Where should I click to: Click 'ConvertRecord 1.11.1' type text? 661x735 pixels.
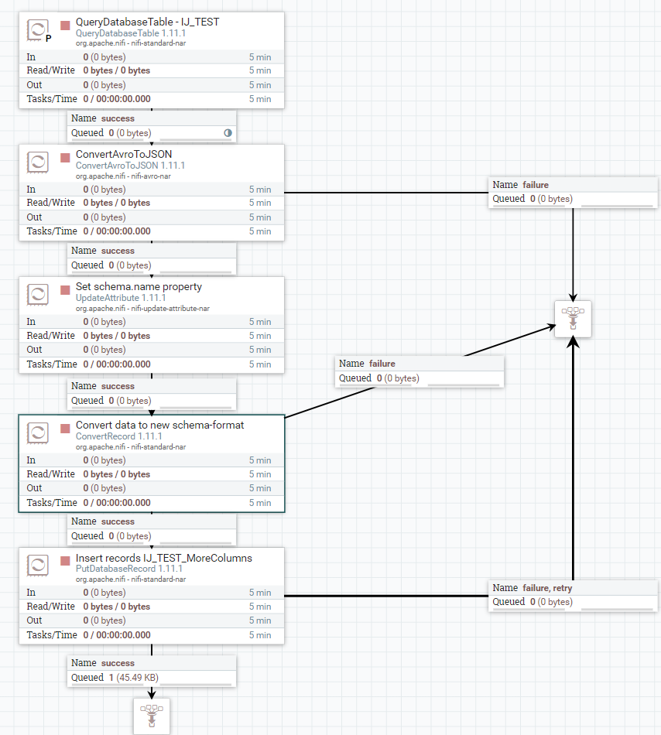[119, 436]
